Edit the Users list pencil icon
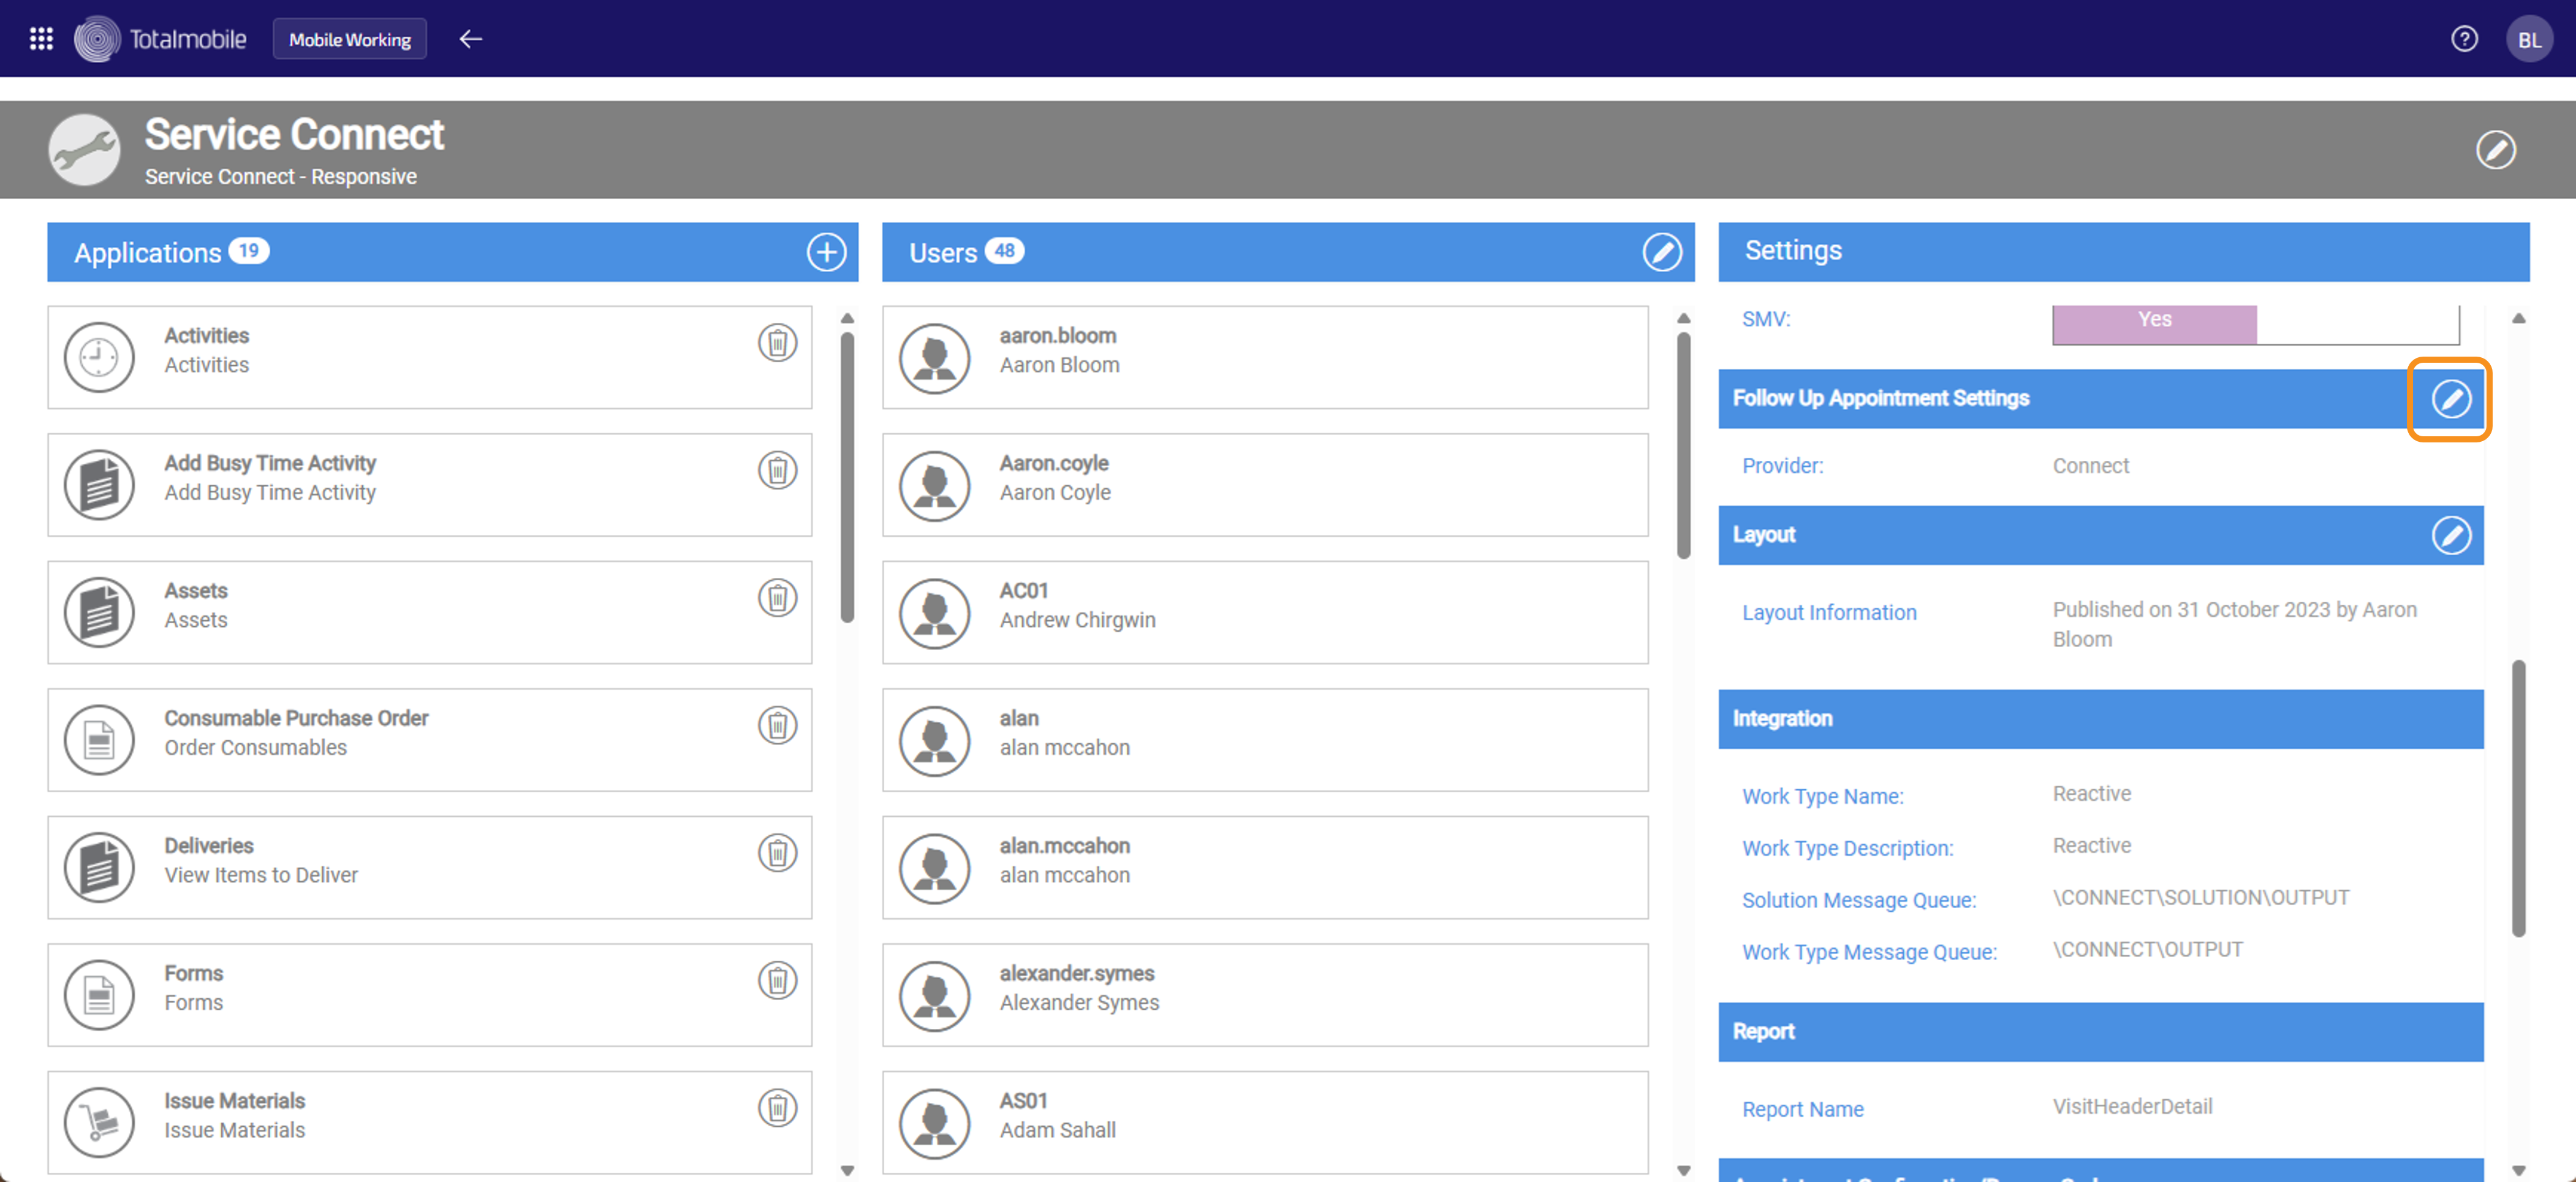This screenshot has height=1182, width=2576. click(1661, 252)
